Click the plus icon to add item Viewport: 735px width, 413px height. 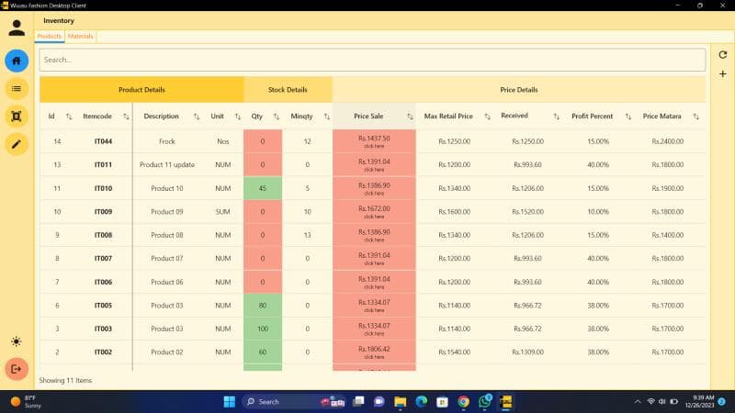pyautogui.click(x=722, y=74)
